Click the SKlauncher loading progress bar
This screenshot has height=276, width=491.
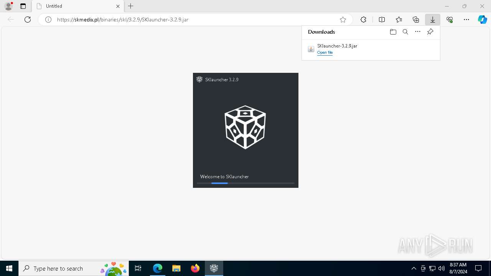[x=245, y=183]
